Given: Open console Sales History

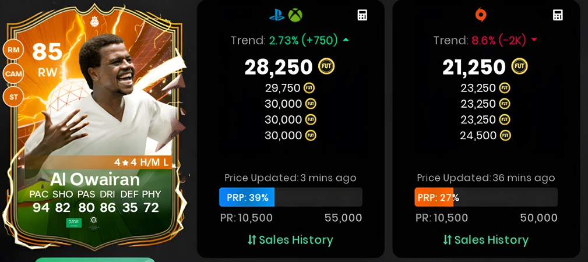Looking at the screenshot, I should (x=290, y=240).
